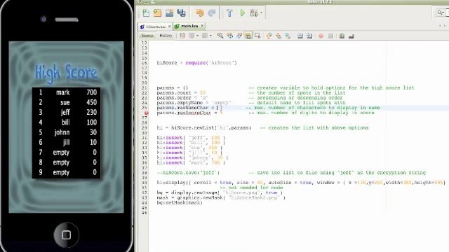Click the editor Back navigation icon
Image resolution: width=449 pixels, height=252 pixels.
192,36
